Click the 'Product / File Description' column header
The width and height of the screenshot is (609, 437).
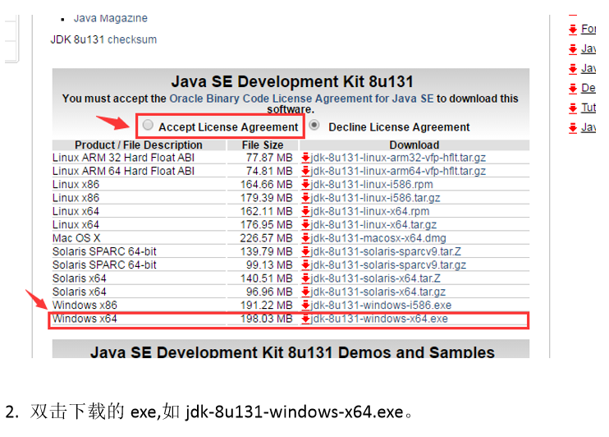(x=139, y=145)
